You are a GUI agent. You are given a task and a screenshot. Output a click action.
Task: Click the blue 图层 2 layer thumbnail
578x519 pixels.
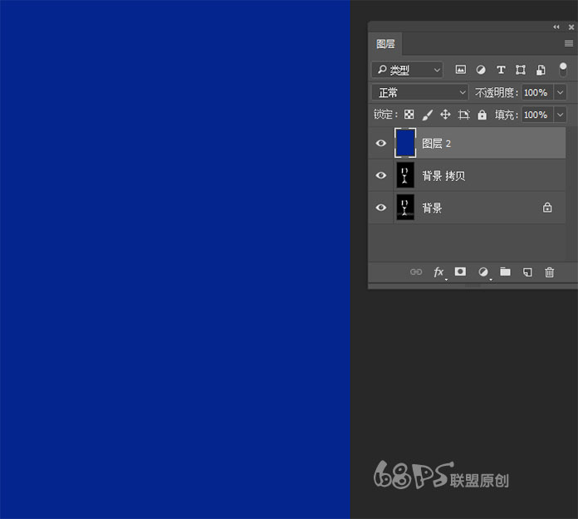[405, 144]
